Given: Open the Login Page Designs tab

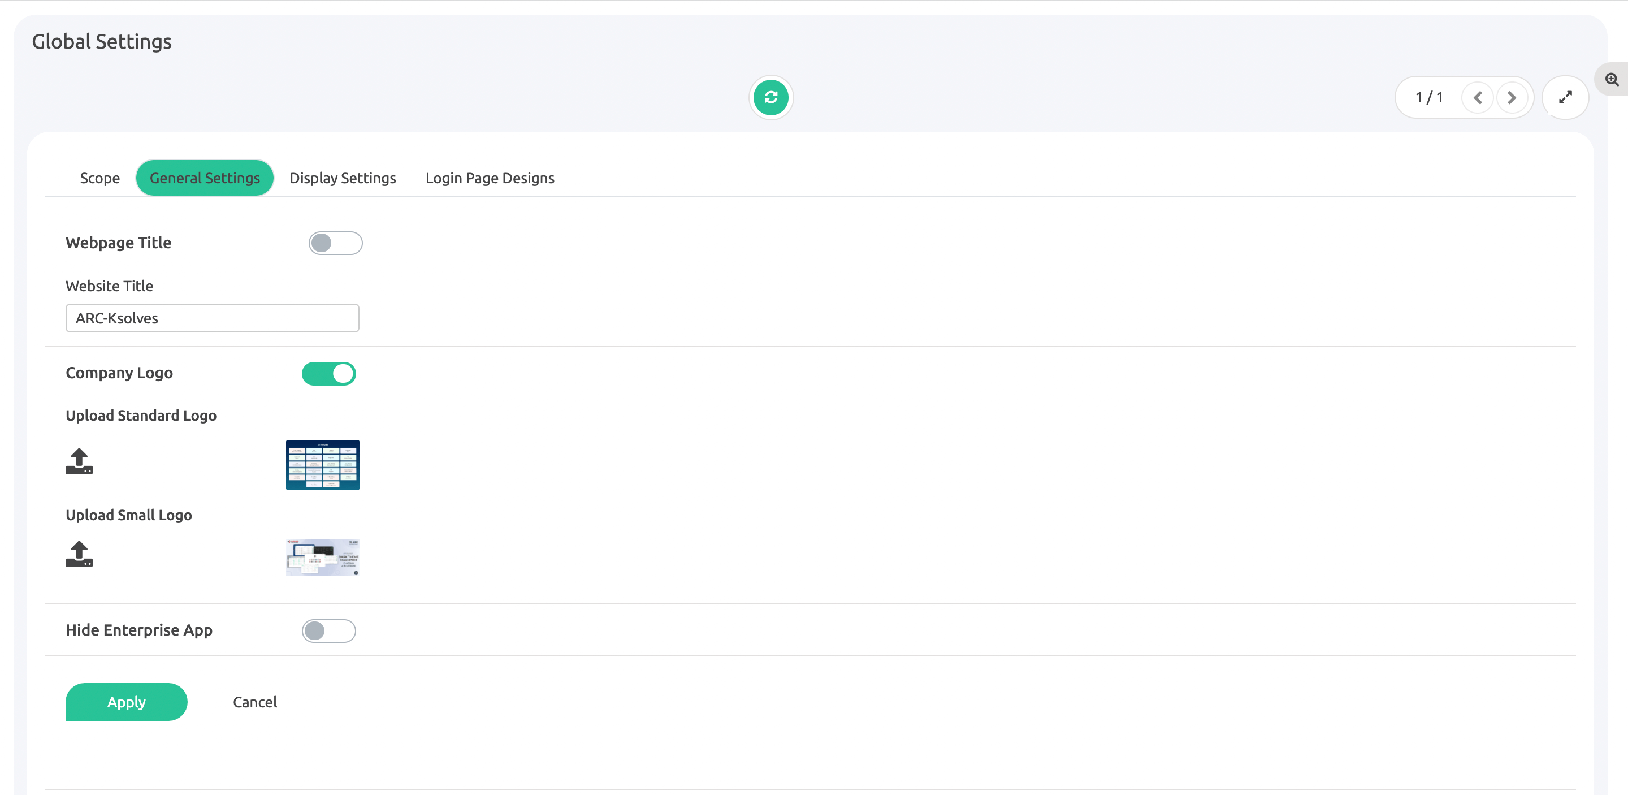Looking at the screenshot, I should pyautogui.click(x=489, y=178).
